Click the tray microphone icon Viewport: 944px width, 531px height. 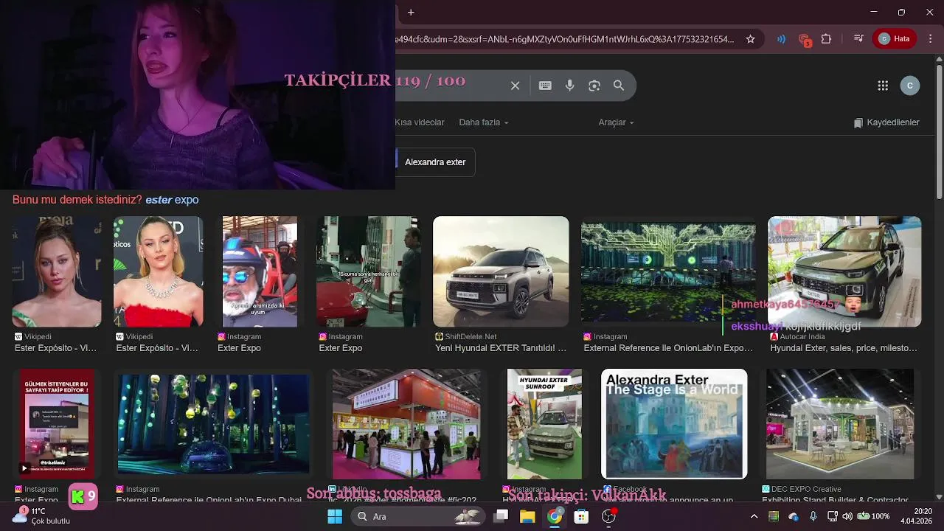(x=813, y=516)
